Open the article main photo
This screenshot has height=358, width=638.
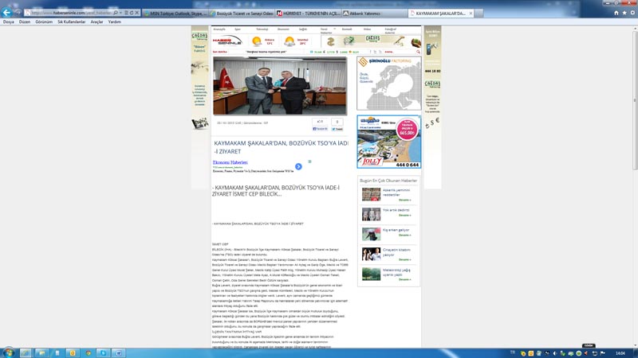click(x=280, y=86)
